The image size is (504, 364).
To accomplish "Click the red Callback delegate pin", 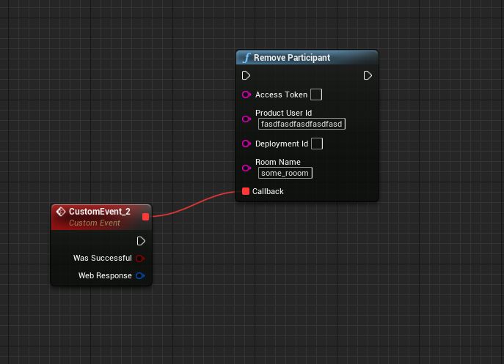I will coord(246,191).
